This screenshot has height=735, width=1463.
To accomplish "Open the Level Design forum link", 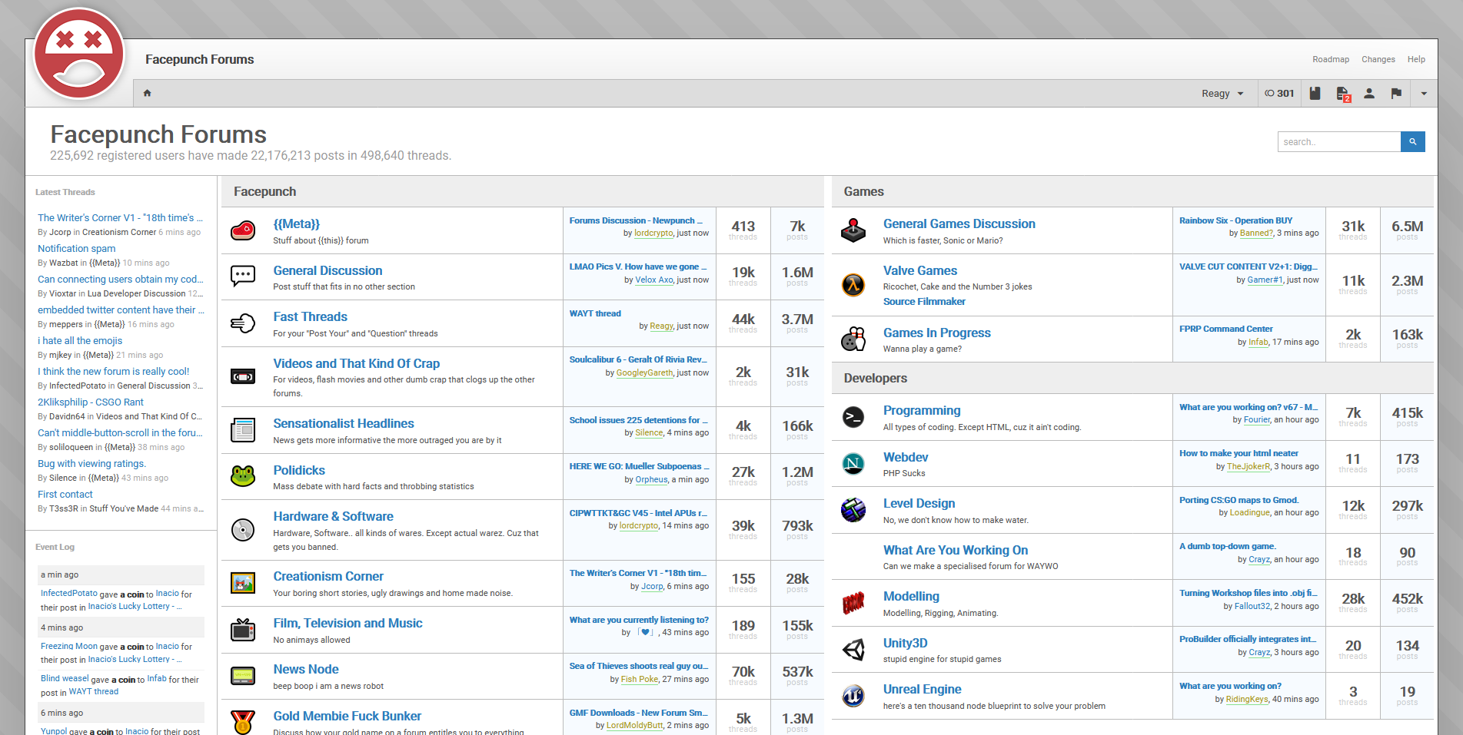I will [x=919, y=503].
